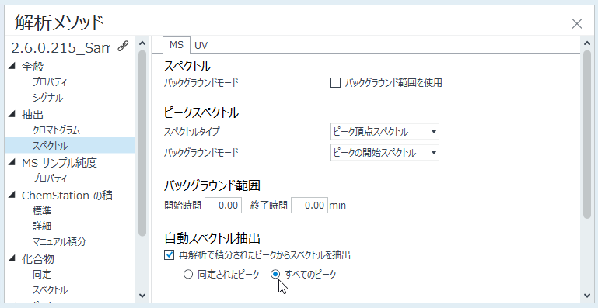Open the ピークの開始スペクトル dropdown
The image size is (598, 308).
(384, 153)
